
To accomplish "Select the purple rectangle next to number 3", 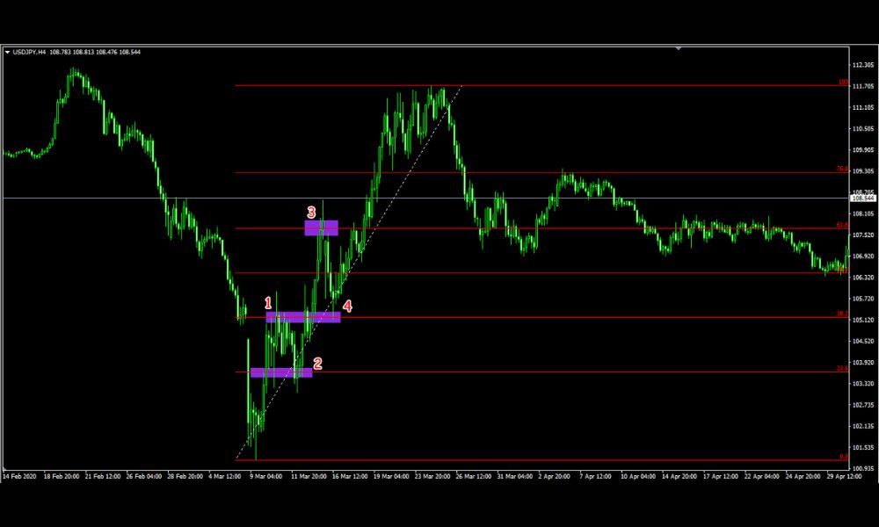I will [322, 227].
